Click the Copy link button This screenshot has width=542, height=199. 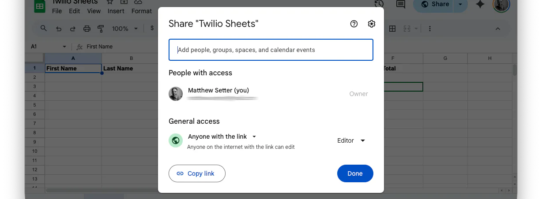point(197,173)
